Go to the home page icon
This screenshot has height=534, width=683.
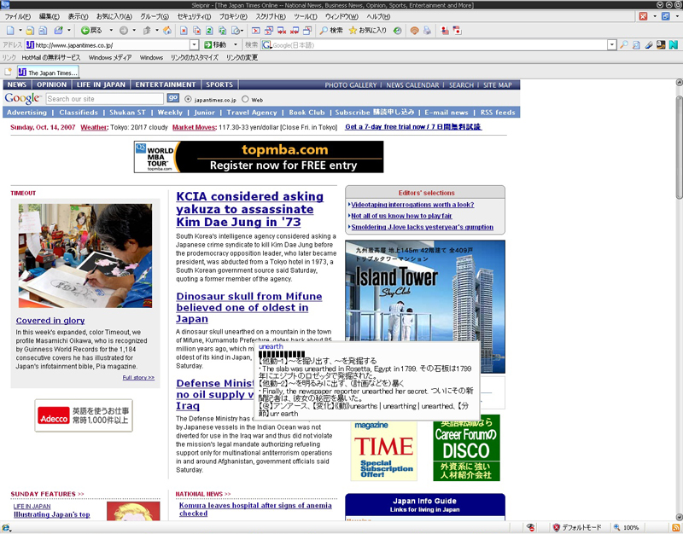pos(167,31)
